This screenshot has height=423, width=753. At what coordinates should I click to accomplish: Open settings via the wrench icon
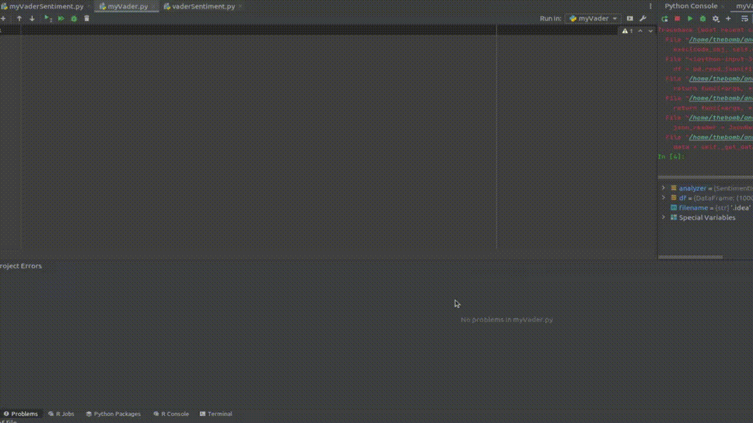coord(643,19)
